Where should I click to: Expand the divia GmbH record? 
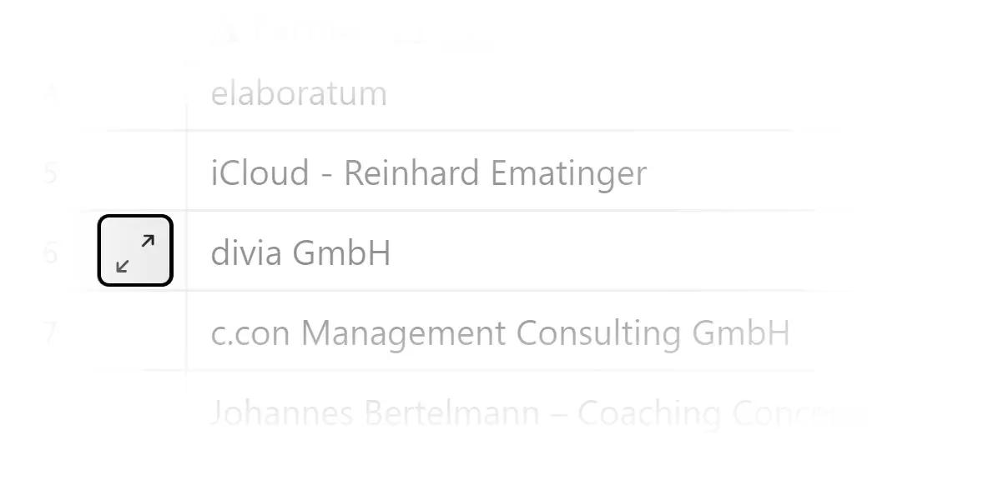pos(135,251)
